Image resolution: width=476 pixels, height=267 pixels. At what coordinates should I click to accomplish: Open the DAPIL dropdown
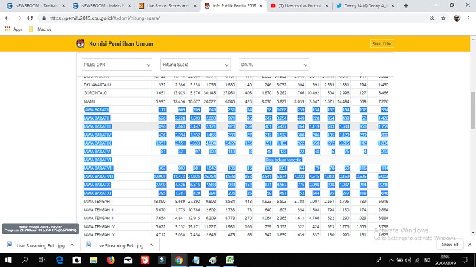pyautogui.click(x=274, y=65)
